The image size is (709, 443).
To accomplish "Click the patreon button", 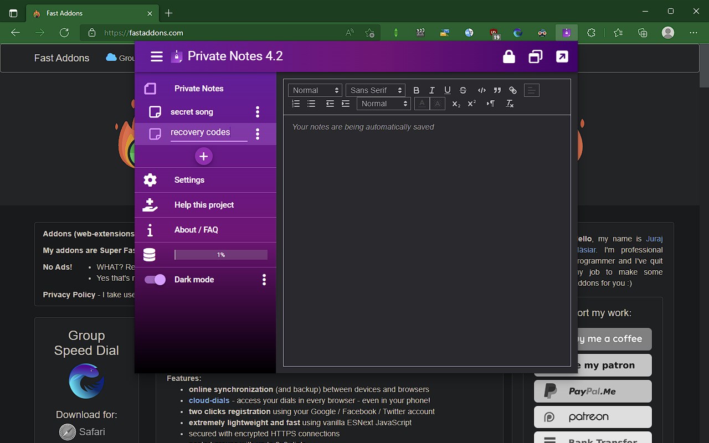I will click(x=593, y=417).
